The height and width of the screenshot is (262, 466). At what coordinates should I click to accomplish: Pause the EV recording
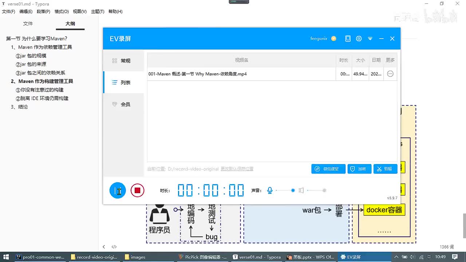click(118, 190)
